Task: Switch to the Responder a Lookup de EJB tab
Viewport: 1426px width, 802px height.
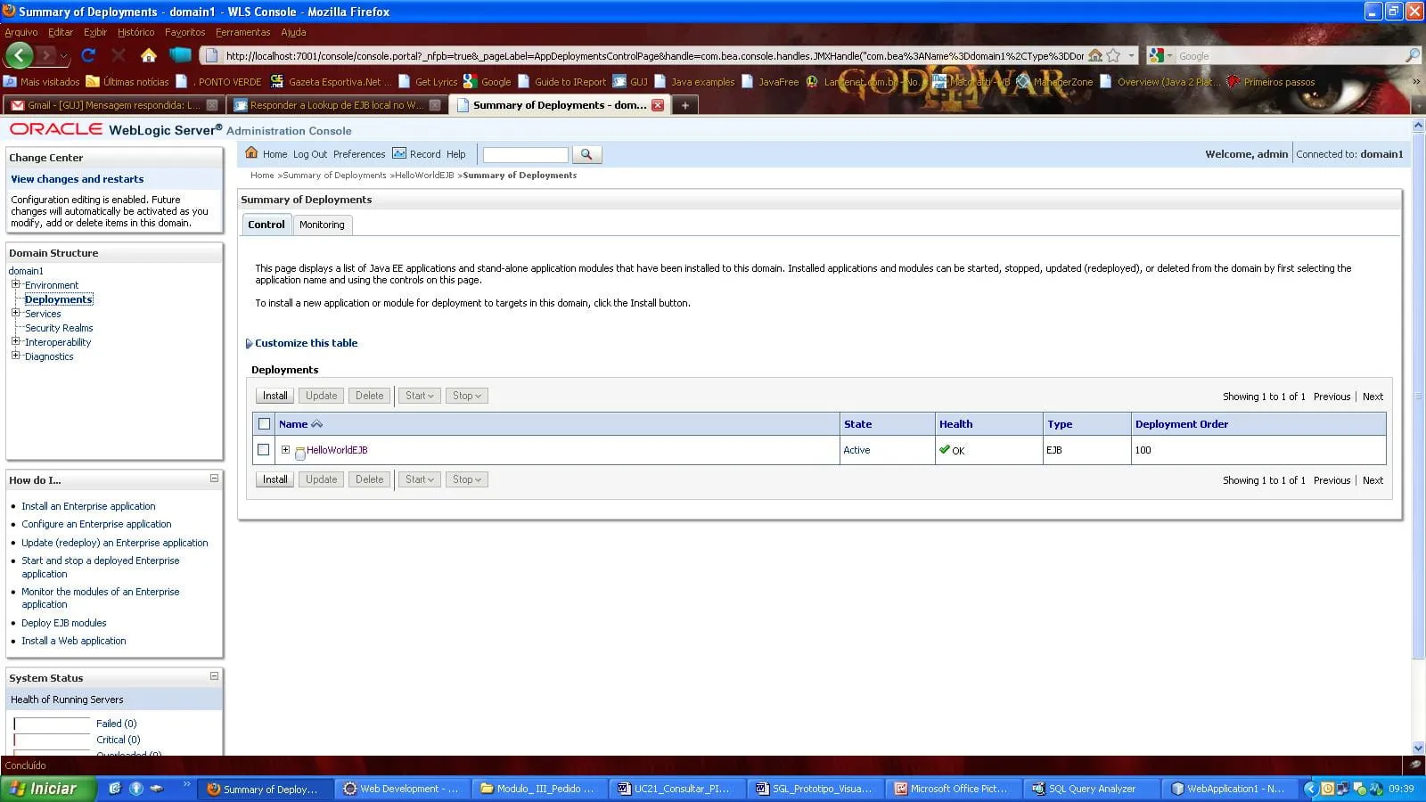Action: (336, 105)
